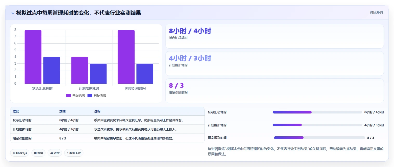The image size is (394, 167).
Task: Select the blue bar for 状态汇总耗时
Action: pyautogui.click(x=52, y=70)
